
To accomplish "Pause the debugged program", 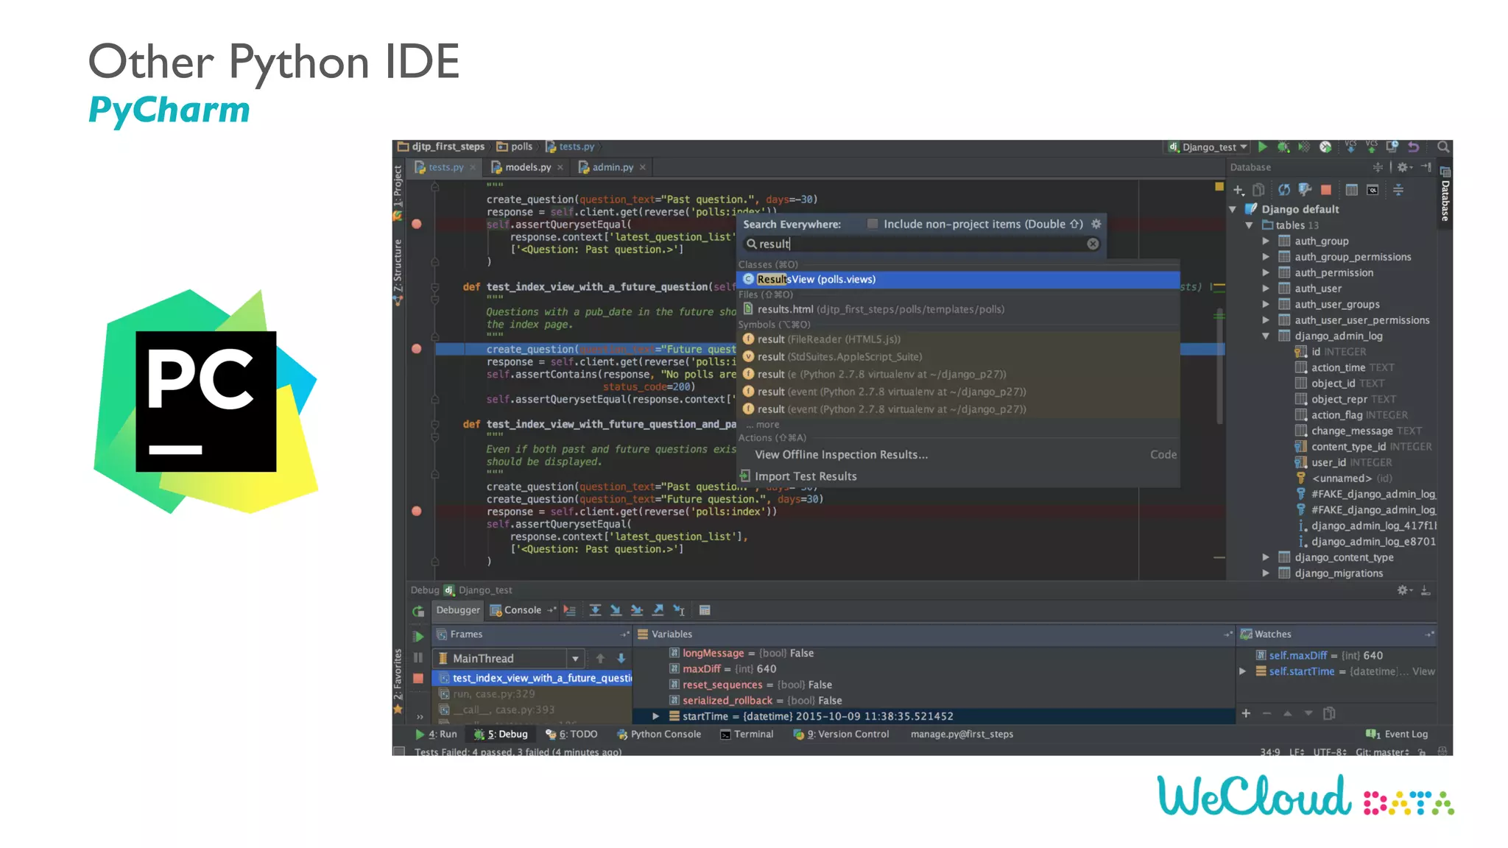I will [x=418, y=657].
